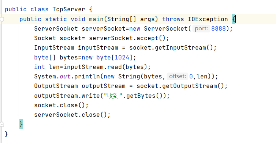This screenshot has width=276, height=143.
Task: Collapse the main method fold marker
Action: (2, 19)
